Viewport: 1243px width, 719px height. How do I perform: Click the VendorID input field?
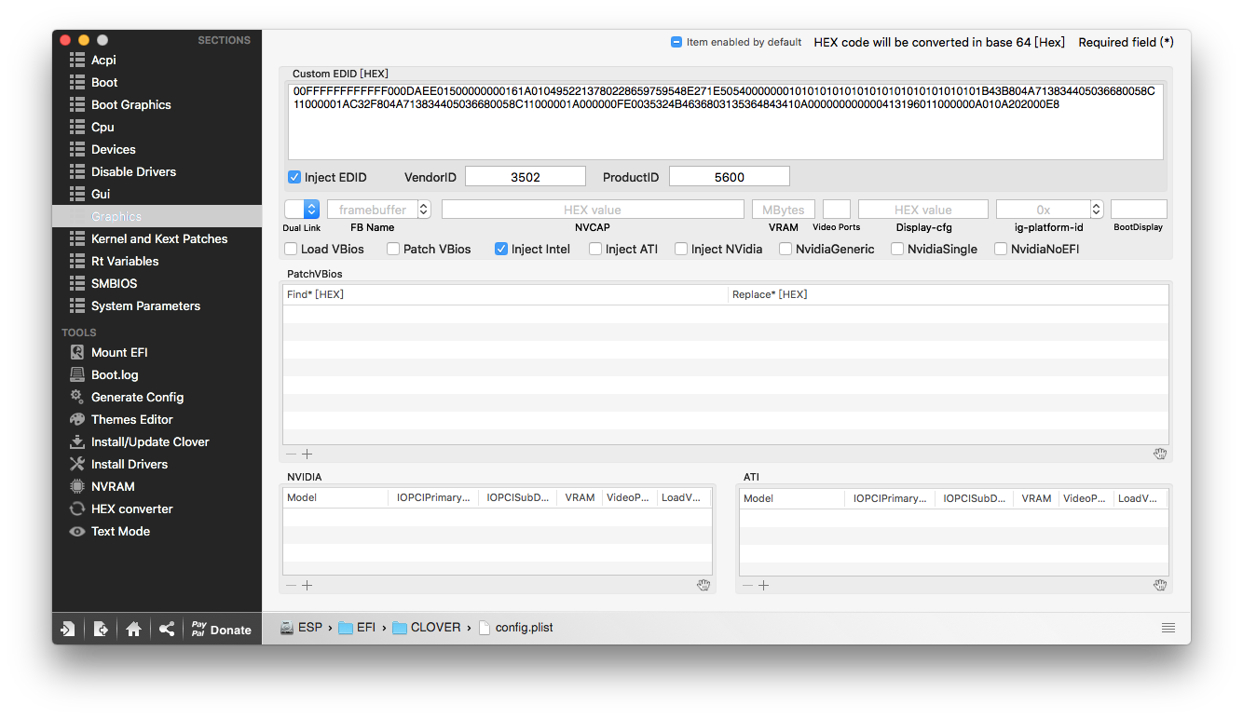click(526, 176)
